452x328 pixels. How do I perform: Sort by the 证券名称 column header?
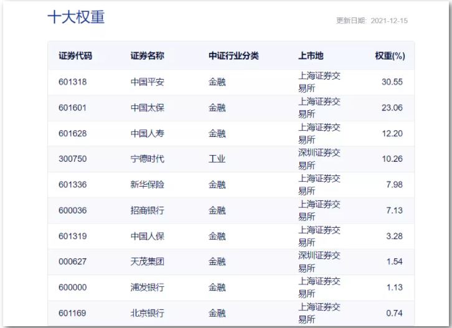pos(147,56)
